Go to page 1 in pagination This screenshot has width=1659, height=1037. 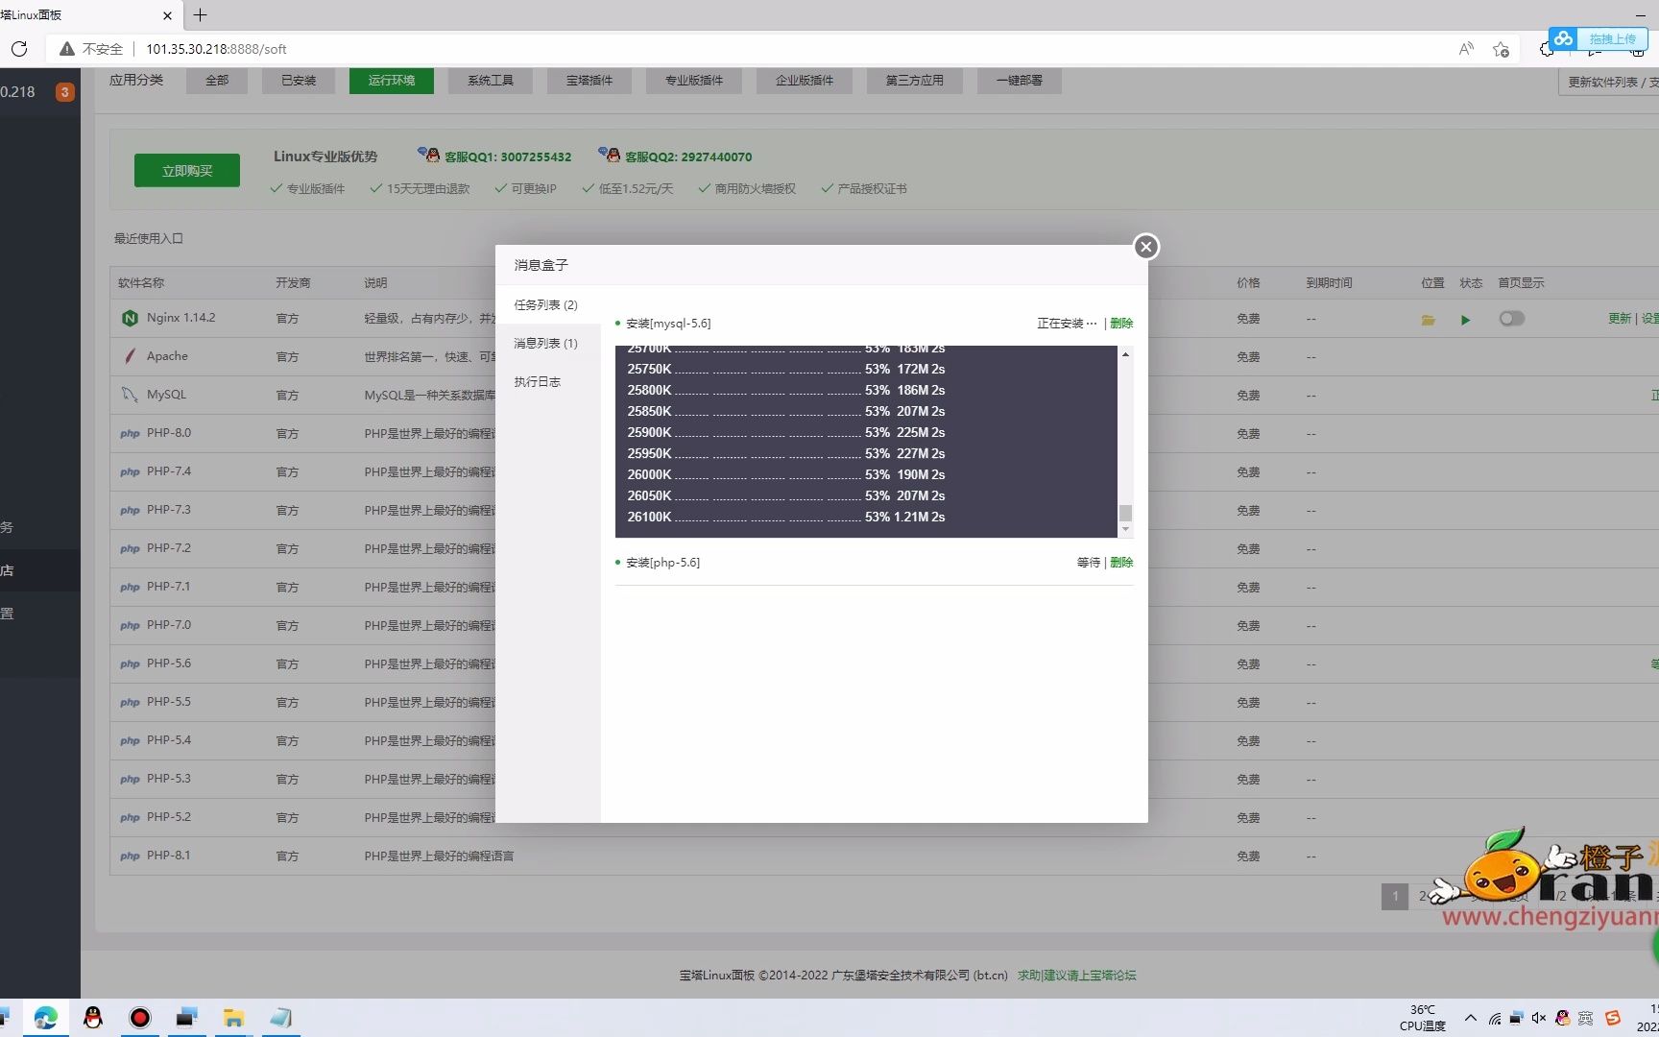coord(1395,897)
